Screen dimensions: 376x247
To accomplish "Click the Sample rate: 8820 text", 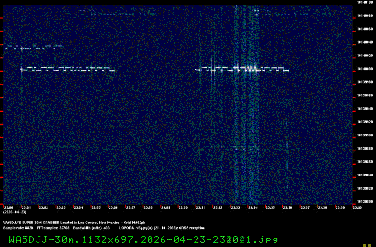I will 18,228.
